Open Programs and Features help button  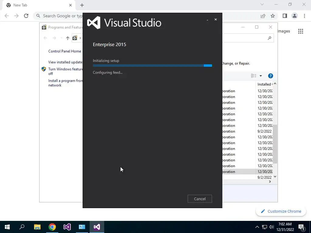click(x=270, y=76)
